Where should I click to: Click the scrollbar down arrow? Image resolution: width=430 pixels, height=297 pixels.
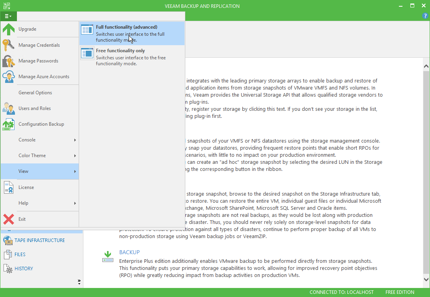[x=426, y=279]
